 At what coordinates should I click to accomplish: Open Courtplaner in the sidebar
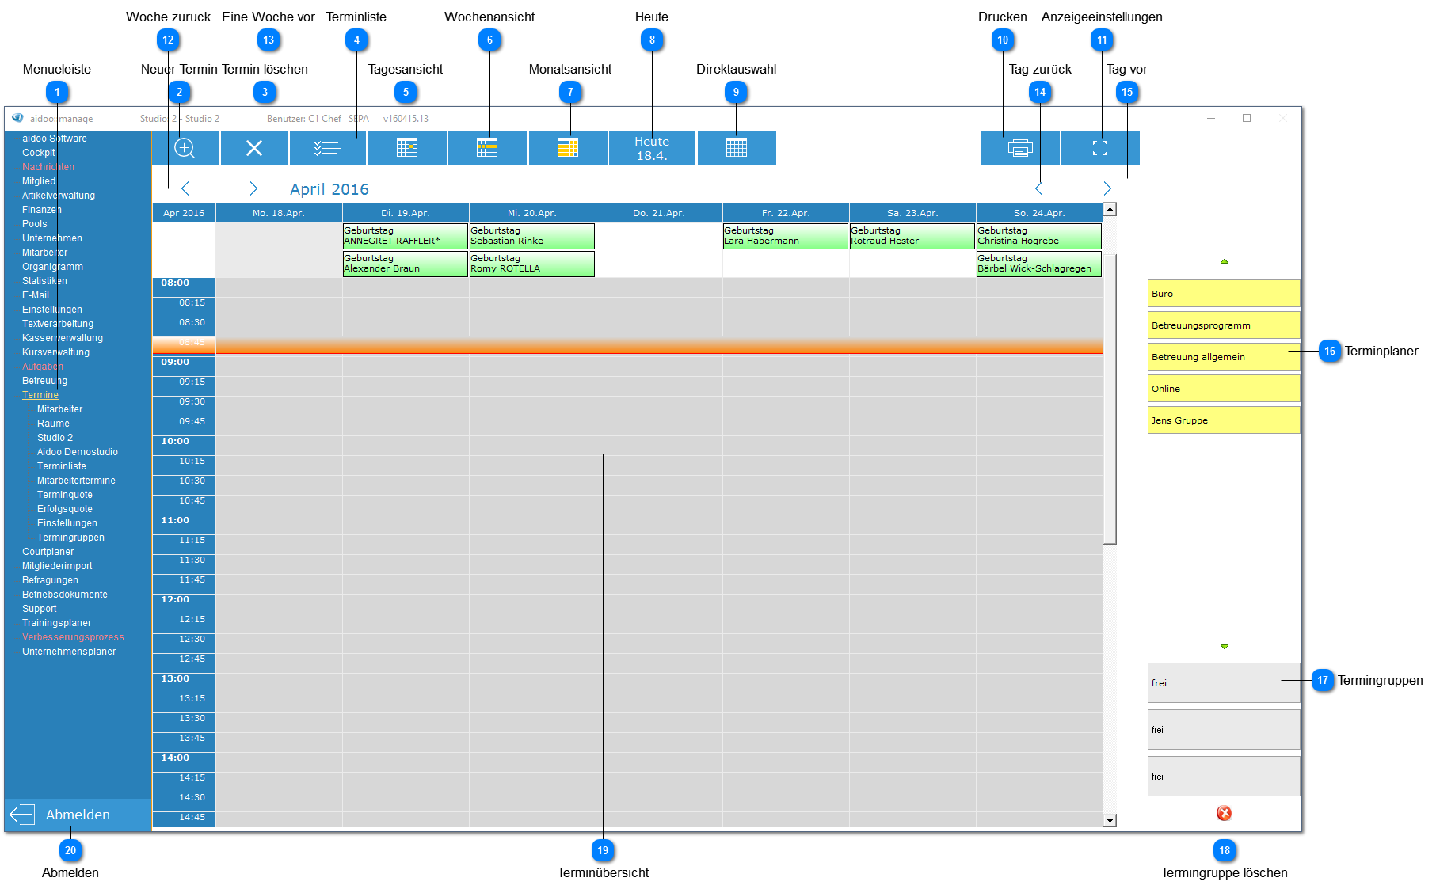click(48, 552)
